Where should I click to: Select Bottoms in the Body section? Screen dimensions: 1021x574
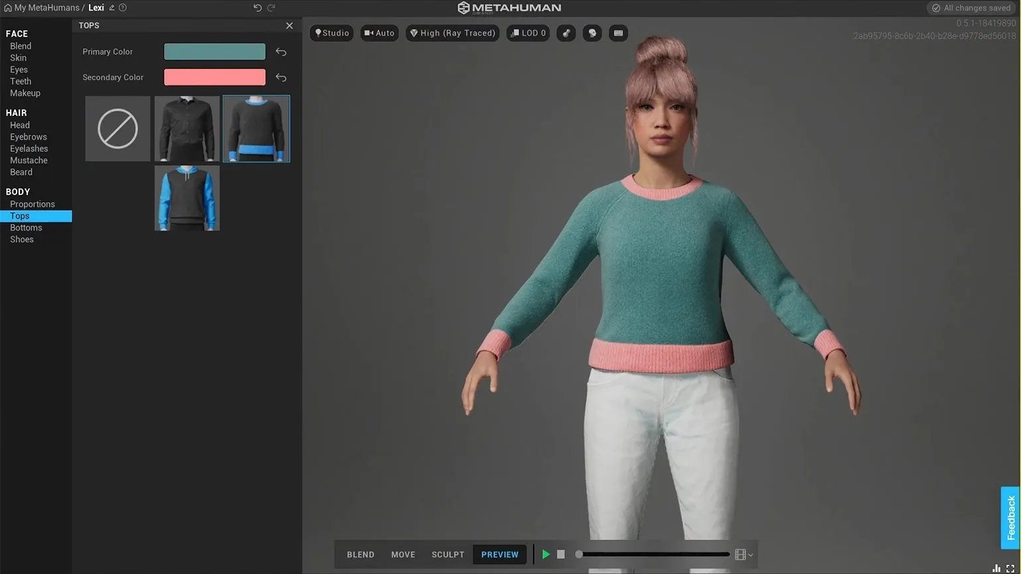tap(26, 228)
